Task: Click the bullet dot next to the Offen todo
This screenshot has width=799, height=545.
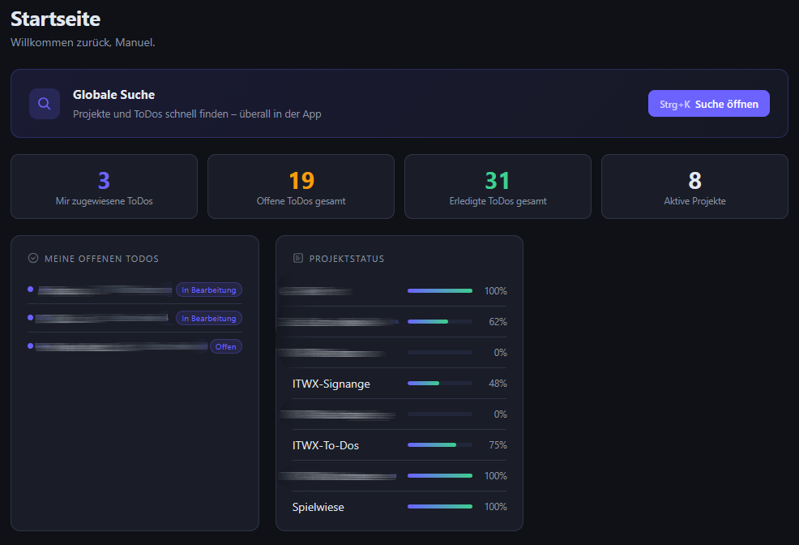Action: pyautogui.click(x=30, y=346)
